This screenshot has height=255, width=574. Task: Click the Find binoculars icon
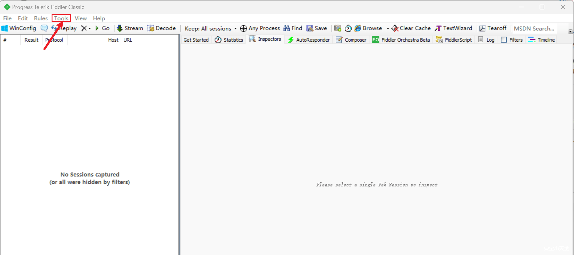tap(287, 28)
